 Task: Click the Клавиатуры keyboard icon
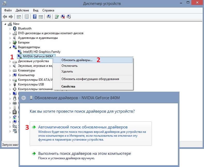coord(15,70)
